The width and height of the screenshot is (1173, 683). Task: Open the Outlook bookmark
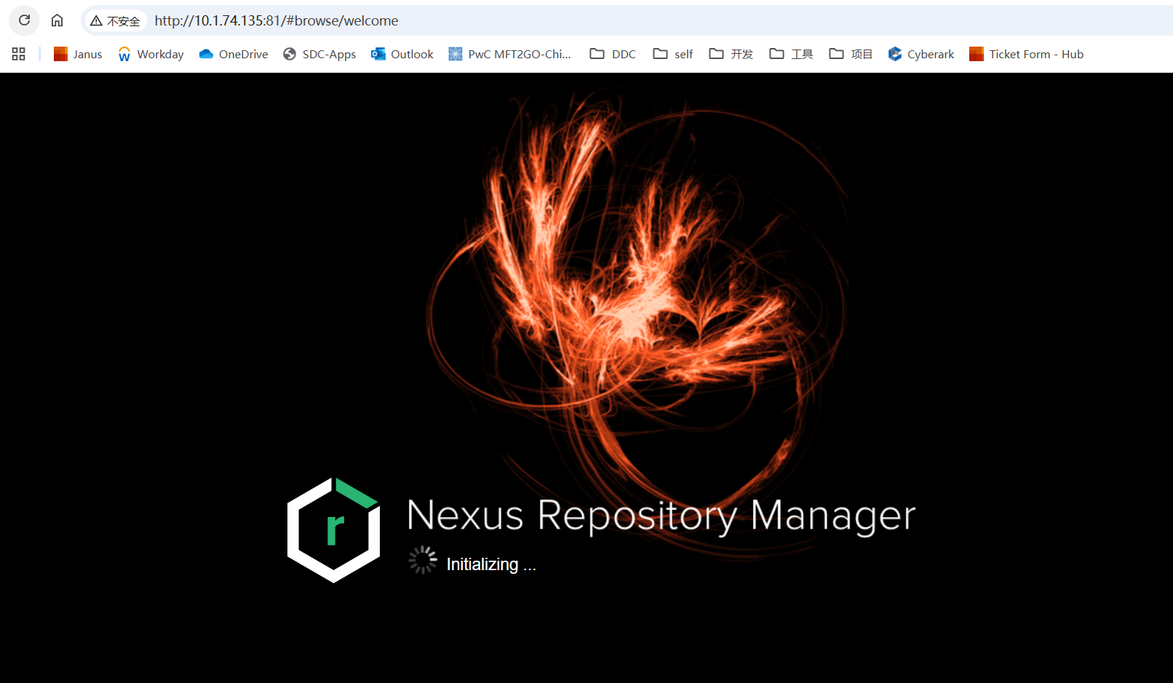click(x=402, y=54)
